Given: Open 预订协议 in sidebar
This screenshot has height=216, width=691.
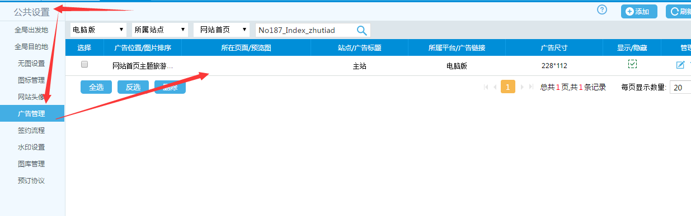Looking at the screenshot, I should [32, 181].
